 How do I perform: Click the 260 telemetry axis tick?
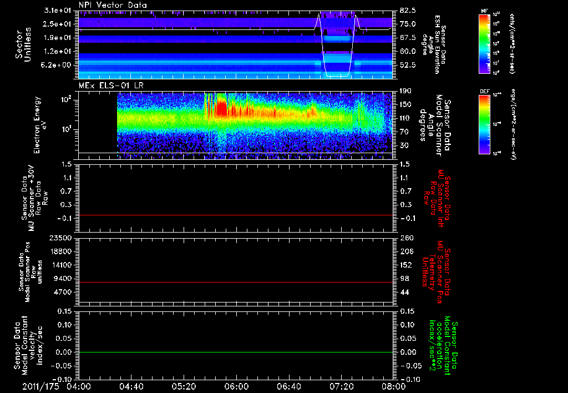(x=405, y=238)
